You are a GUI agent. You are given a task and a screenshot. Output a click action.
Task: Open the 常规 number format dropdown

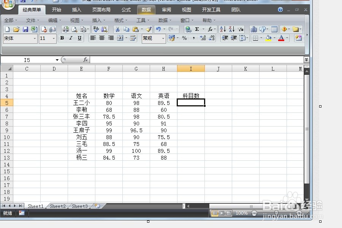[x=163, y=38]
